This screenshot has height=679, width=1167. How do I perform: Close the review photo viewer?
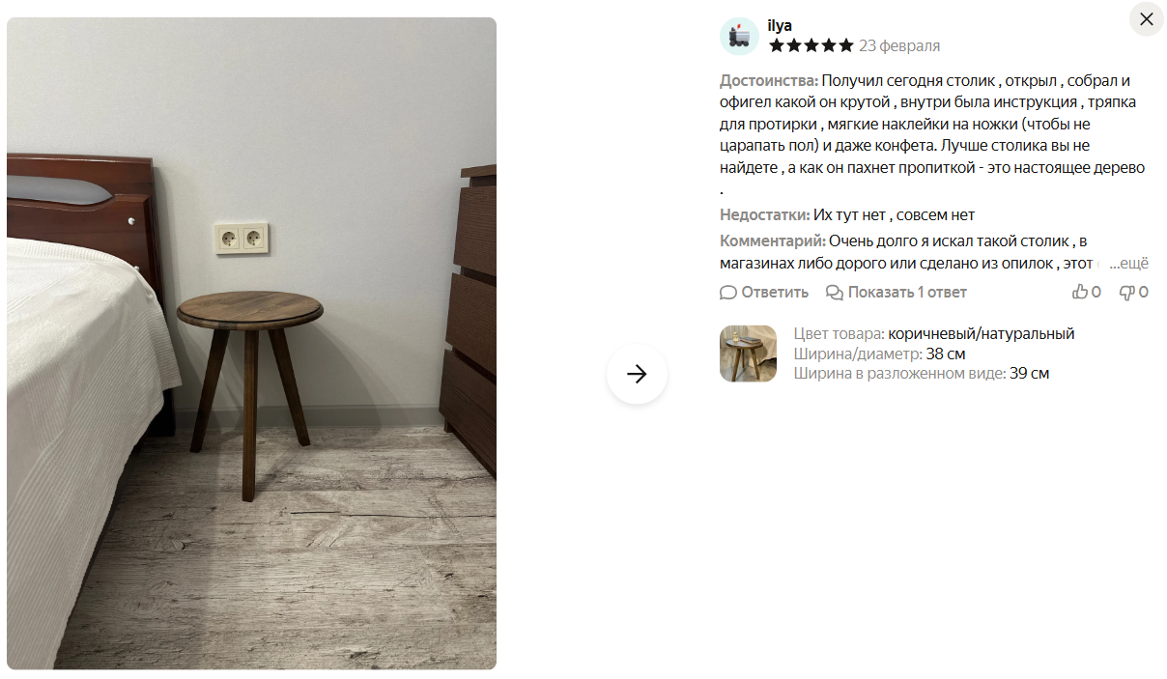click(1147, 19)
